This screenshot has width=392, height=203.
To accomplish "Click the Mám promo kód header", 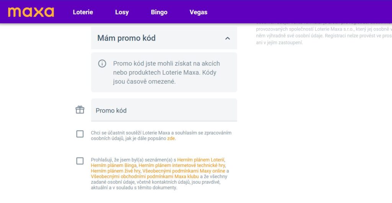I will click(164, 38).
